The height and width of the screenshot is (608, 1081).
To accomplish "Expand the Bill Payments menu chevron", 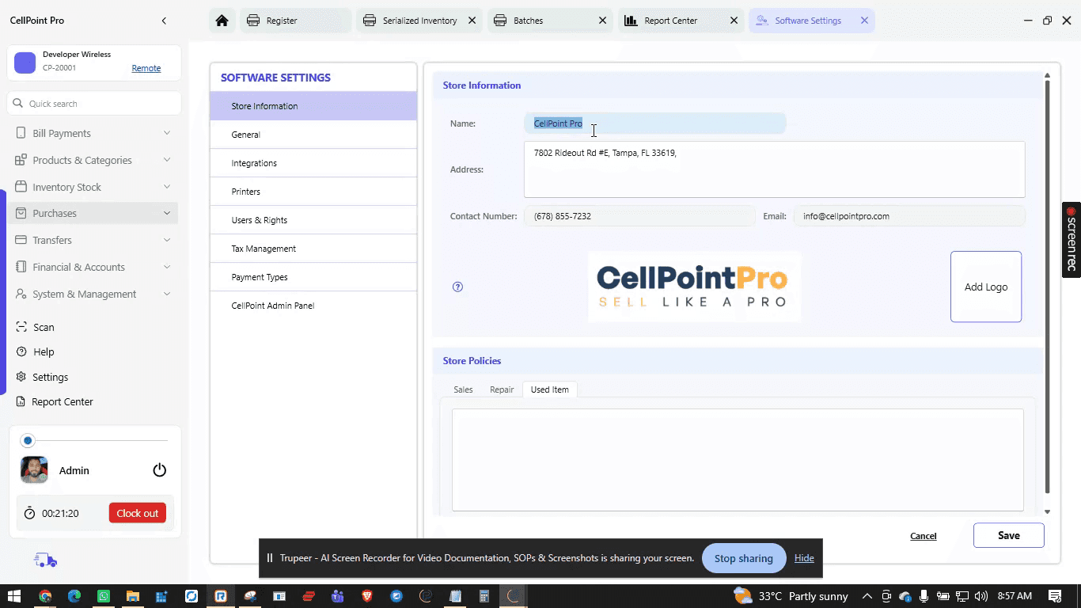I will 167,133.
